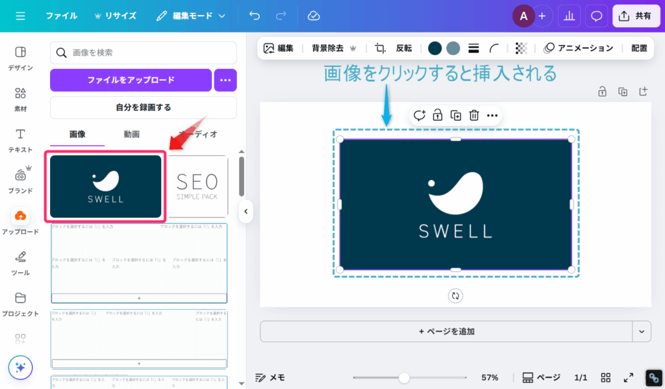Click 編集 image edit button
Screen dimensions: 665x389
pyautogui.click(x=279, y=48)
